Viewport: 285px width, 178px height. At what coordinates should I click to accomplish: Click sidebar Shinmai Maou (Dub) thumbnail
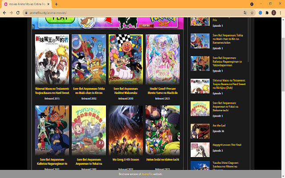(200, 86)
